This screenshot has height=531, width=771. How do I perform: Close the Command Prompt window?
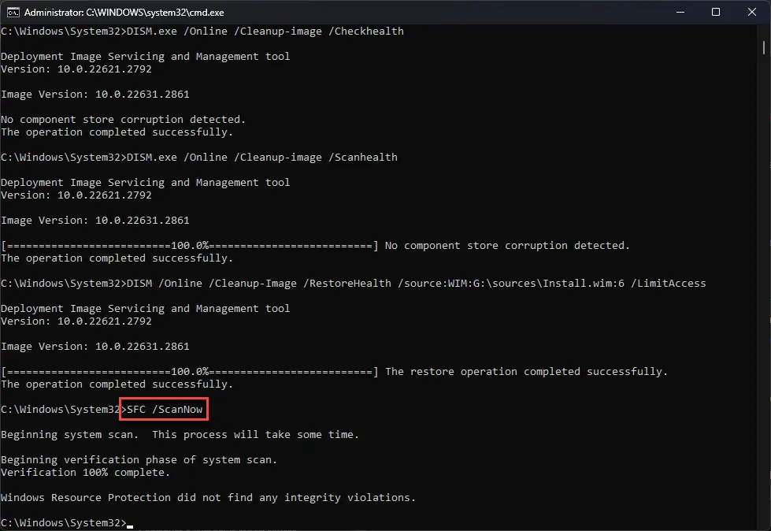pyautogui.click(x=752, y=12)
